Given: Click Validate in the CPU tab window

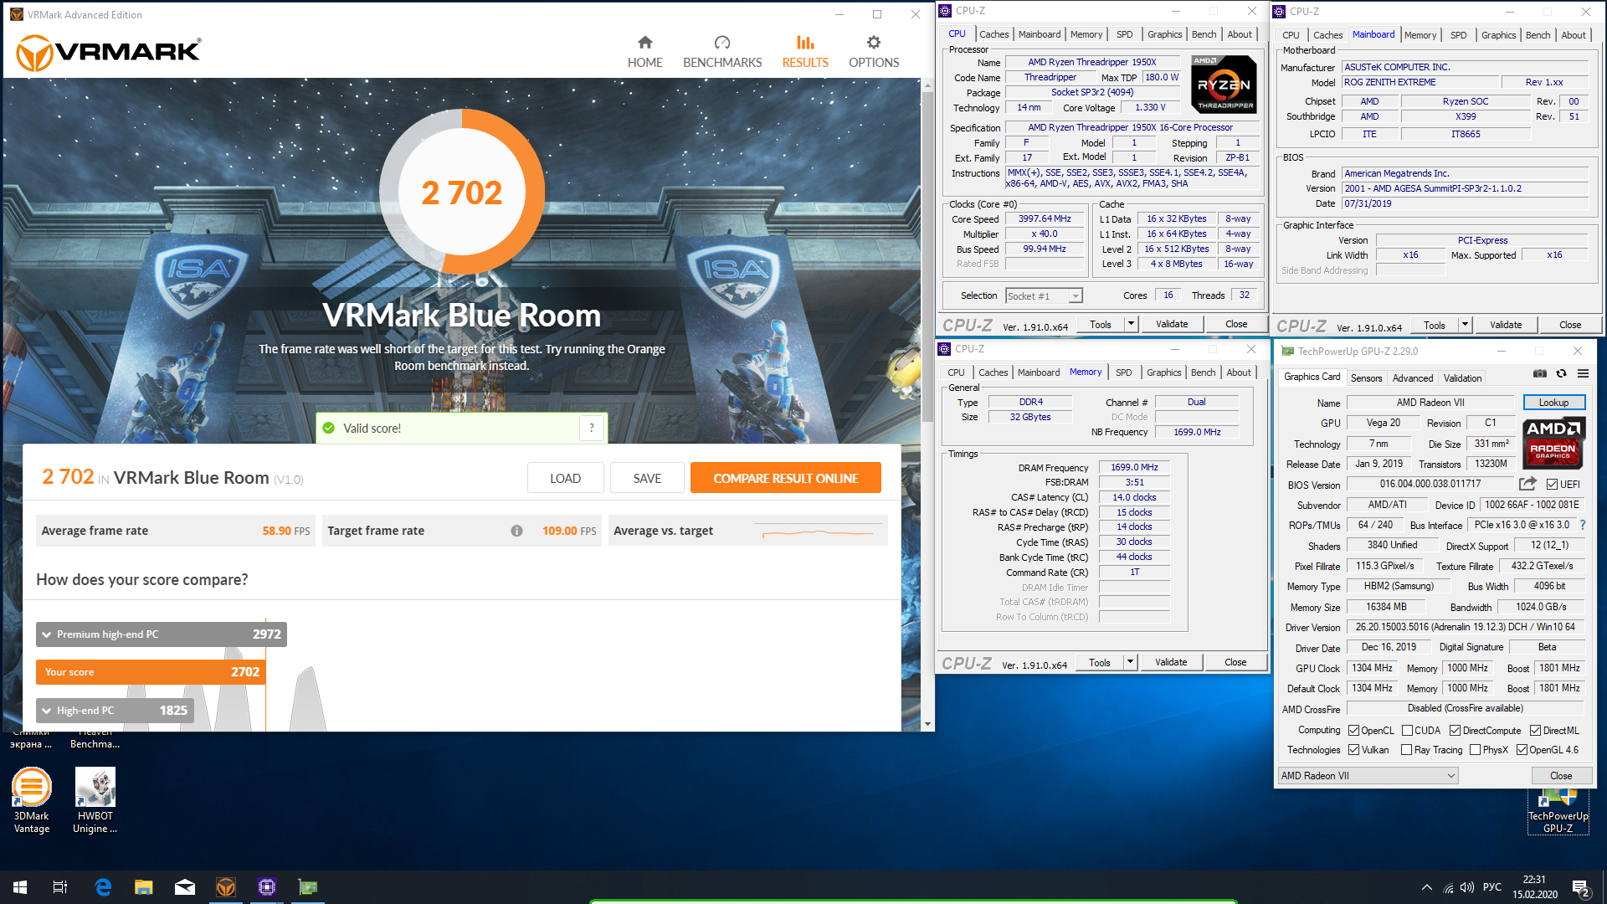Looking at the screenshot, I should [1172, 325].
